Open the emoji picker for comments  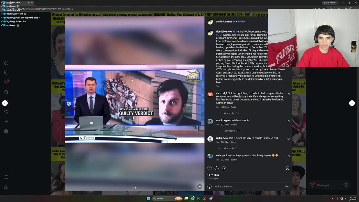(209, 187)
